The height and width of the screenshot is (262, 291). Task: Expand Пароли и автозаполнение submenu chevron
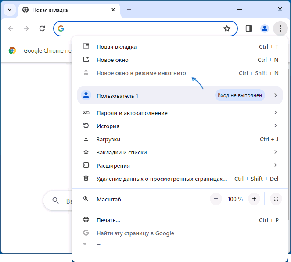point(275,112)
